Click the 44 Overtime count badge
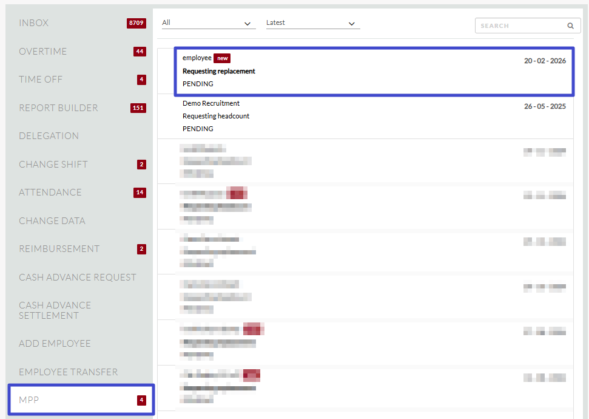This screenshot has width=589, height=419. tap(140, 52)
